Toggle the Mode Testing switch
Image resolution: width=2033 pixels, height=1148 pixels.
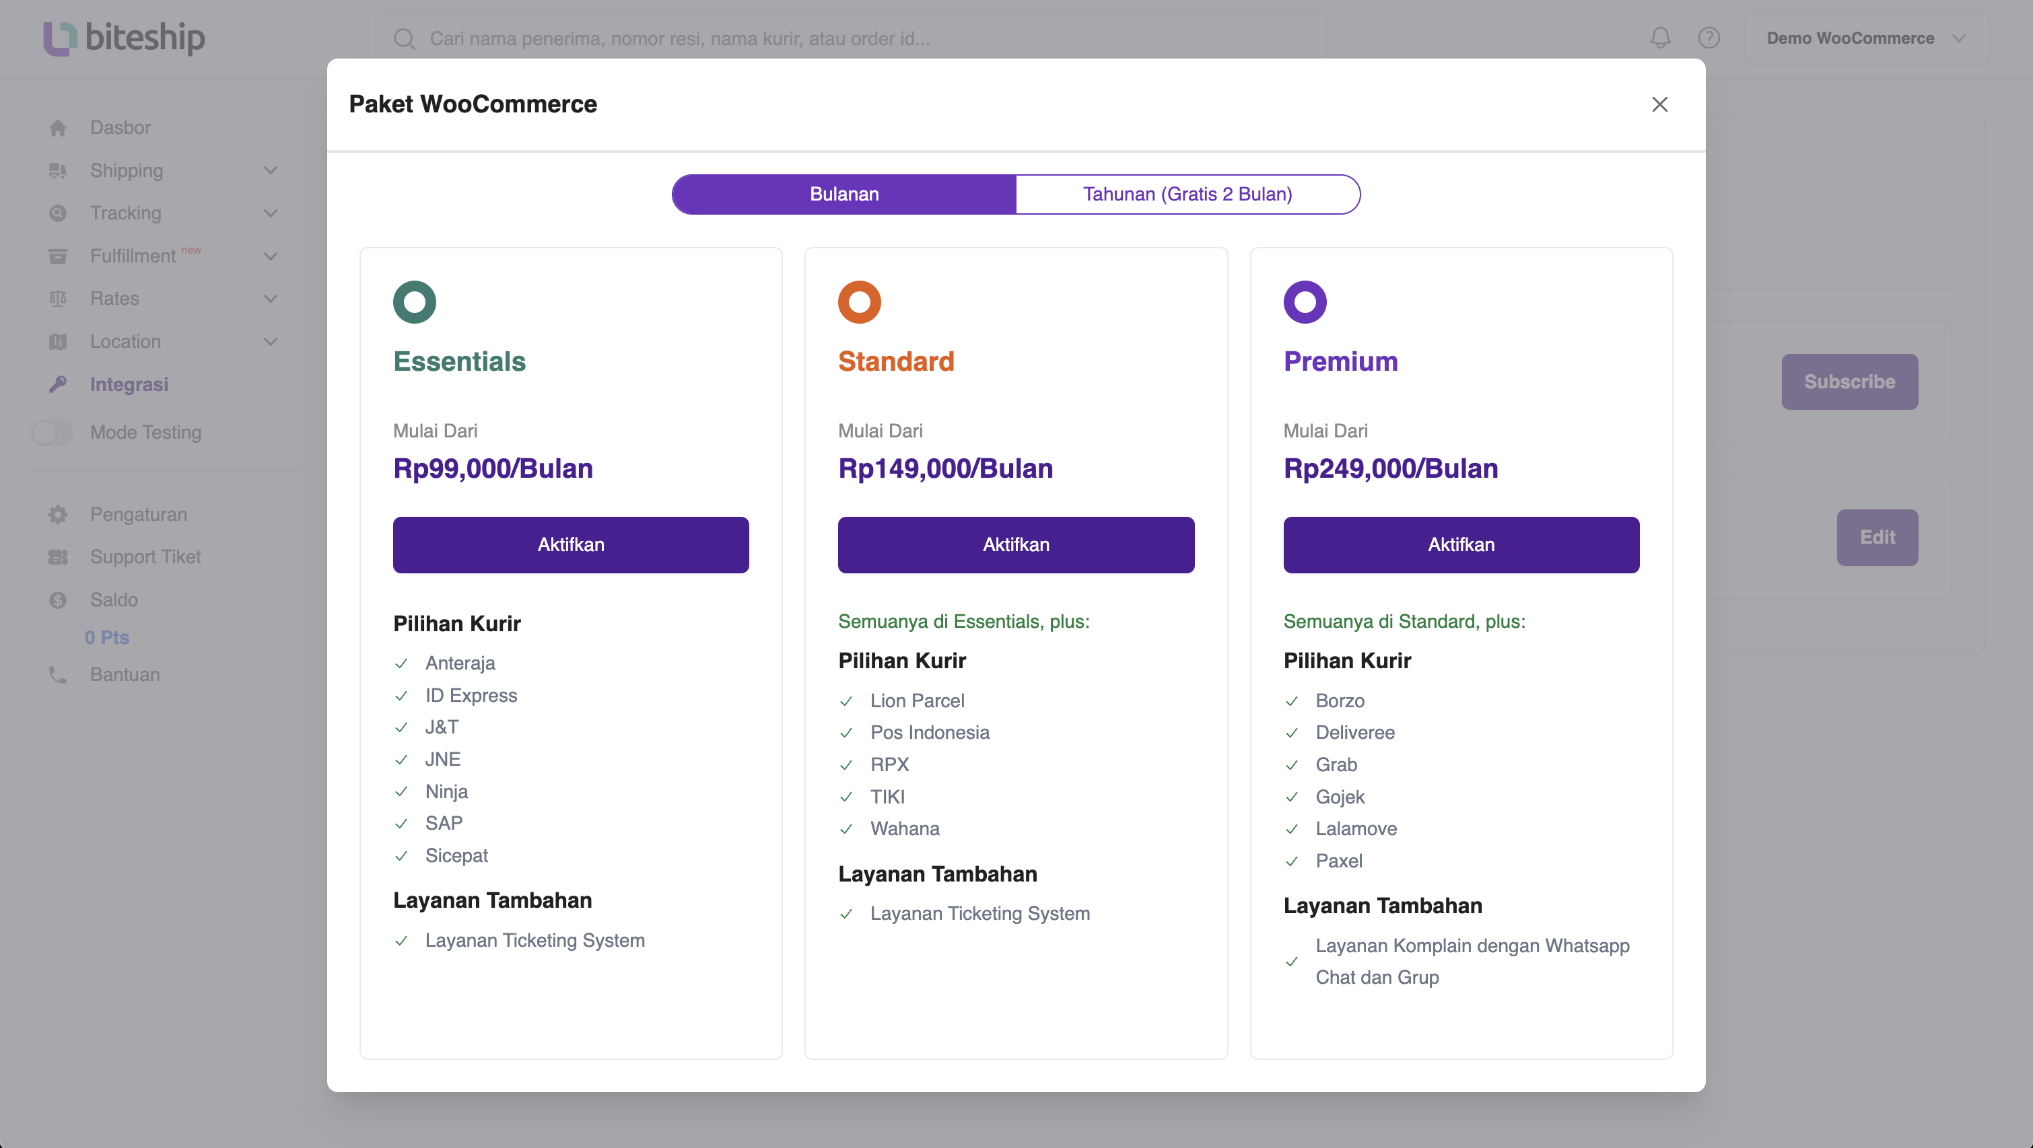(52, 433)
